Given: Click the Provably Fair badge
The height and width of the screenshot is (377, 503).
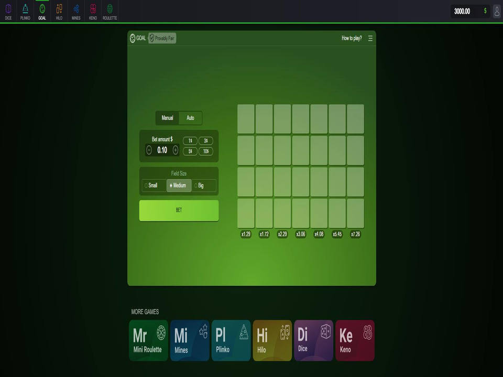Looking at the screenshot, I should coord(162,38).
